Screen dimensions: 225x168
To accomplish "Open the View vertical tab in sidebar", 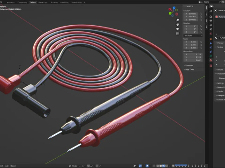I will 206,21.
